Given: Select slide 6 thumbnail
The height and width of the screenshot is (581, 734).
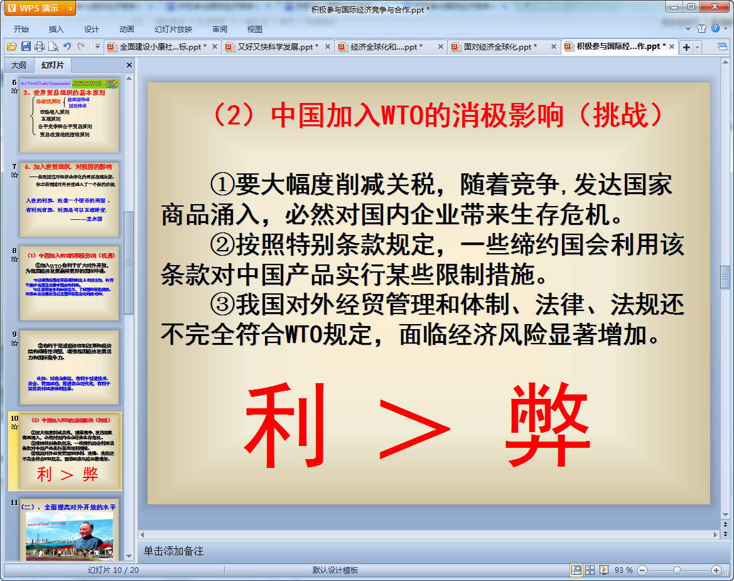Looking at the screenshot, I should [x=69, y=116].
